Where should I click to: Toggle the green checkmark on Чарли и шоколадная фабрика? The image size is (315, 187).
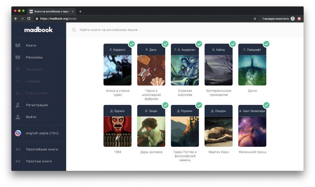click(165, 44)
